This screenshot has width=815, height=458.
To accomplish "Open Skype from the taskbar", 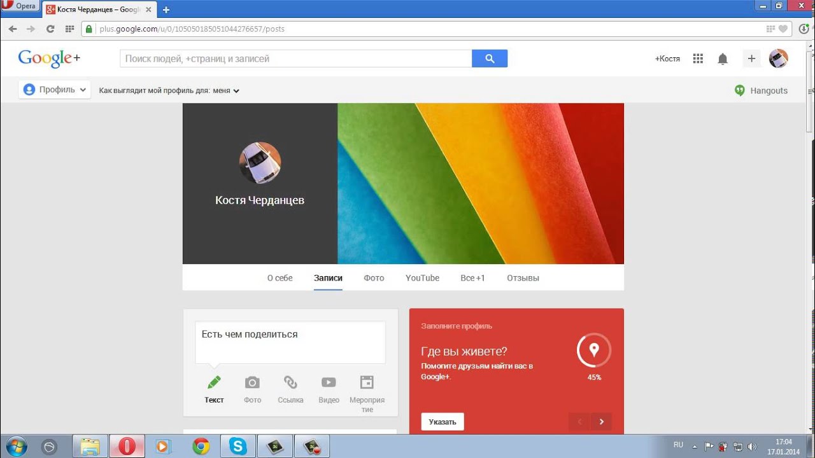I will click(x=238, y=446).
